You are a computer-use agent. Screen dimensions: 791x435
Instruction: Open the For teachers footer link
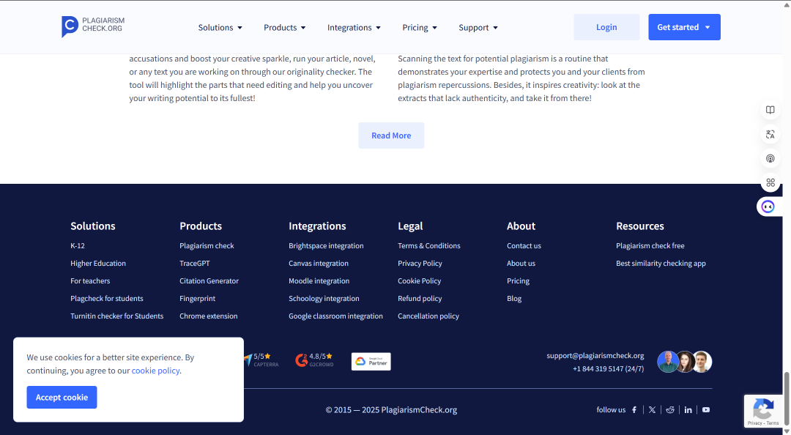[x=90, y=281]
